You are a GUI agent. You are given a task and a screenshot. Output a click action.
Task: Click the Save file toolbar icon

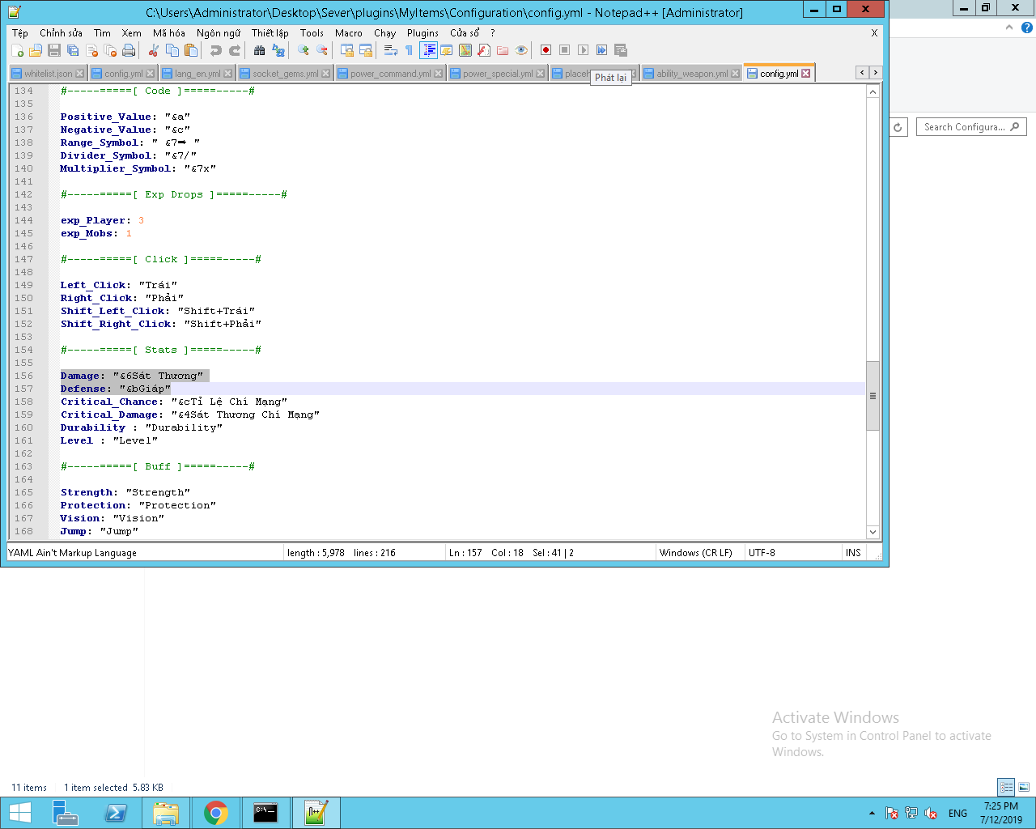click(54, 50)
